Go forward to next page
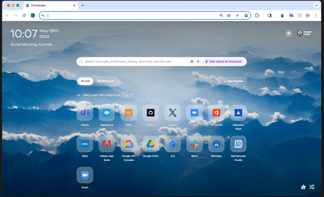The height and width of the screenshot is (197, 324). 16,15
